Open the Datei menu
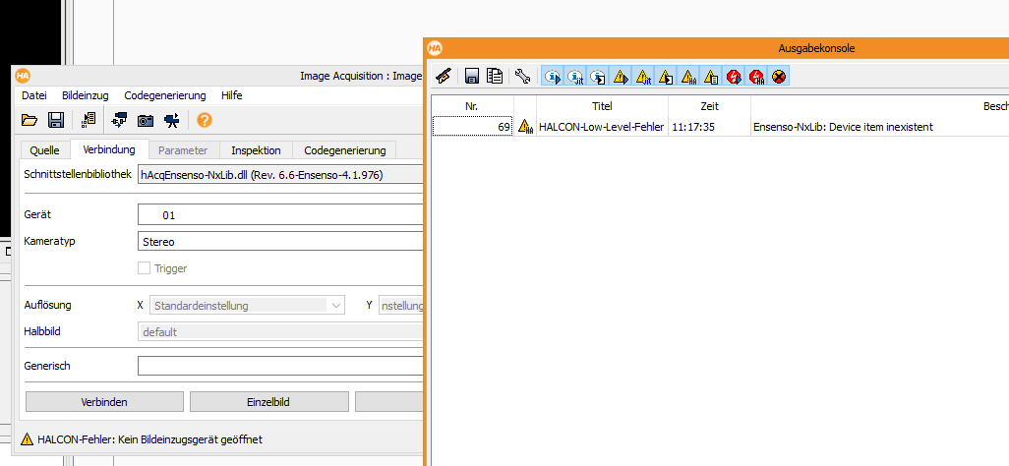The height and width of the screenshot is (466, 1009). click(34, 95)
